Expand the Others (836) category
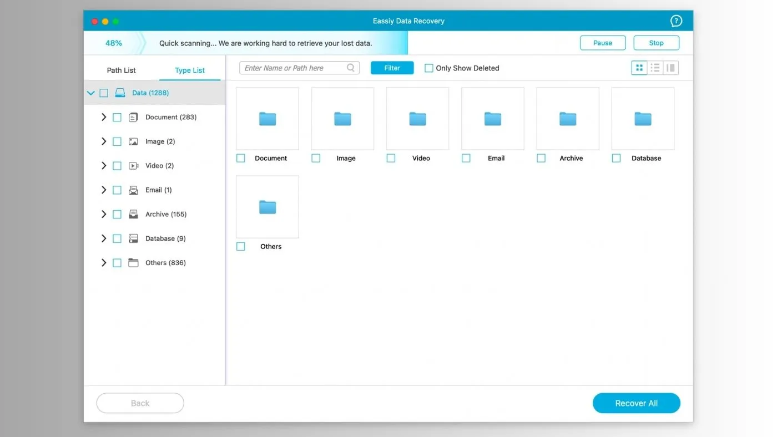Viewport: 777px width, 437px height. pos(104,263)
